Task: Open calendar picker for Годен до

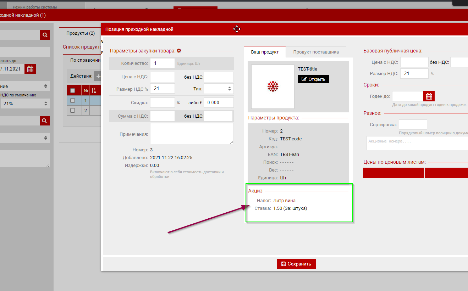Action: pos(429,96)
